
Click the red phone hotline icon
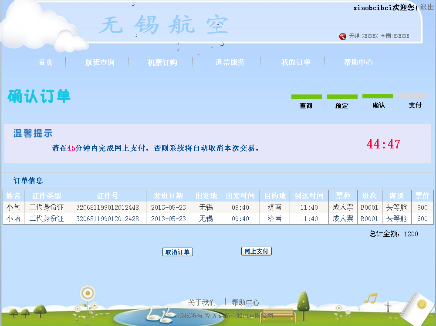342,37
